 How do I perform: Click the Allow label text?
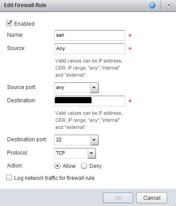coord(69,166)
